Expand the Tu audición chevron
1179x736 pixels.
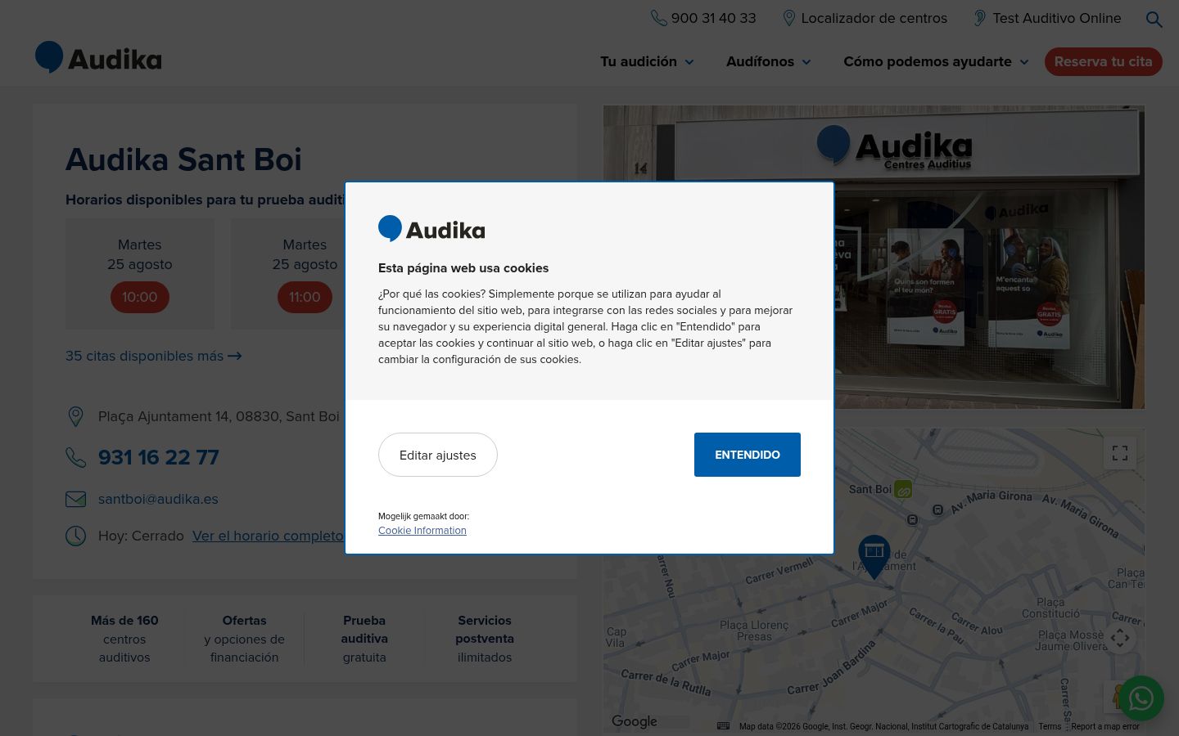click(689, 62)
